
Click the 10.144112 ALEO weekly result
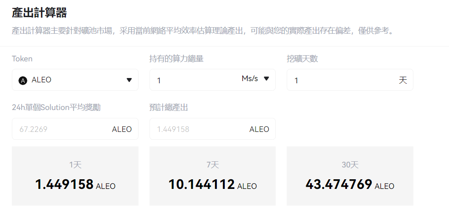pyautogui.click(x=212, y=185)
